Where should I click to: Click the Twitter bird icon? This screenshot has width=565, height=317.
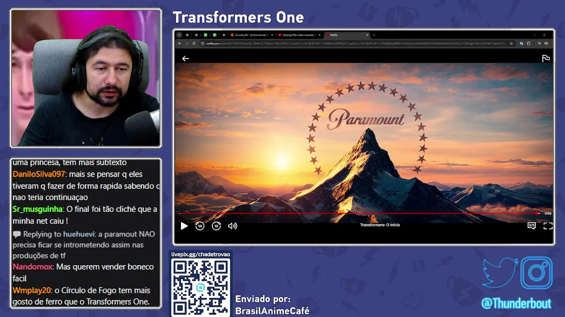(x=500, y=273)
